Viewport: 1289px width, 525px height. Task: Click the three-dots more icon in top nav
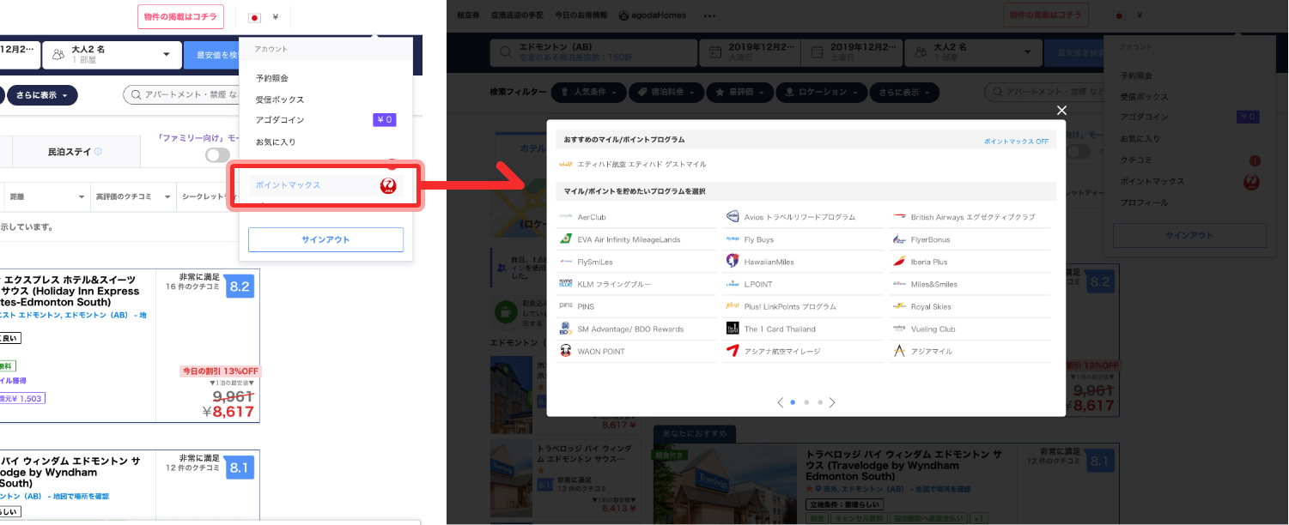point(709,15)
